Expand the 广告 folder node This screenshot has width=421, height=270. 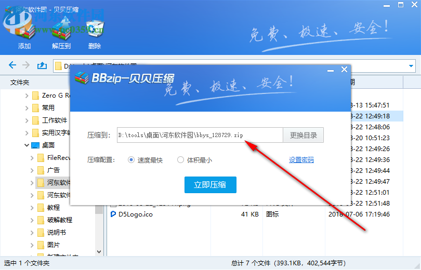(x=32, y=170)
